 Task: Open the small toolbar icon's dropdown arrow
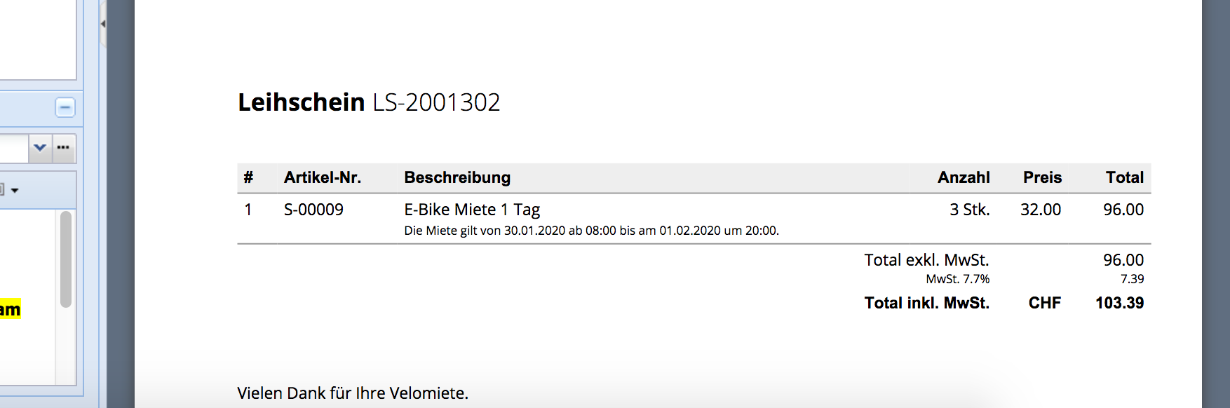[15, 190]
